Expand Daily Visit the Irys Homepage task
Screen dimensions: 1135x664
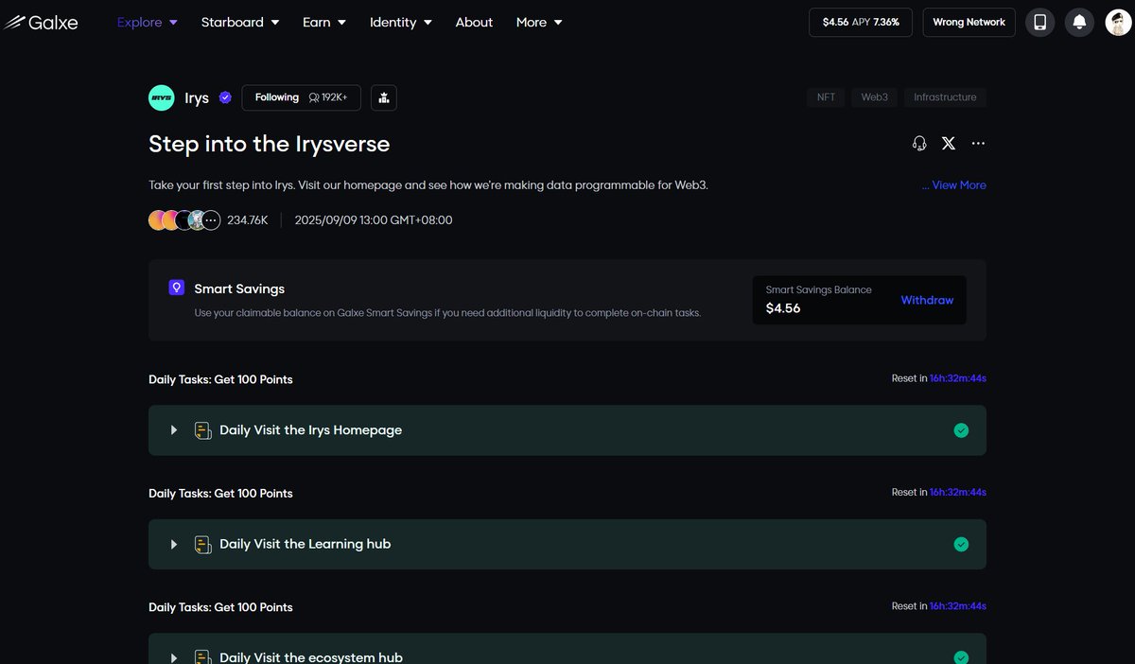click(174, 430)
